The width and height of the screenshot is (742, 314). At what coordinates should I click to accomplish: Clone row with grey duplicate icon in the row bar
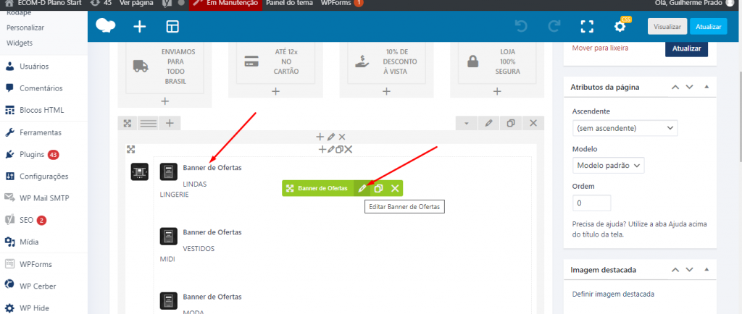pyautogui.click(x=511, y=123)
